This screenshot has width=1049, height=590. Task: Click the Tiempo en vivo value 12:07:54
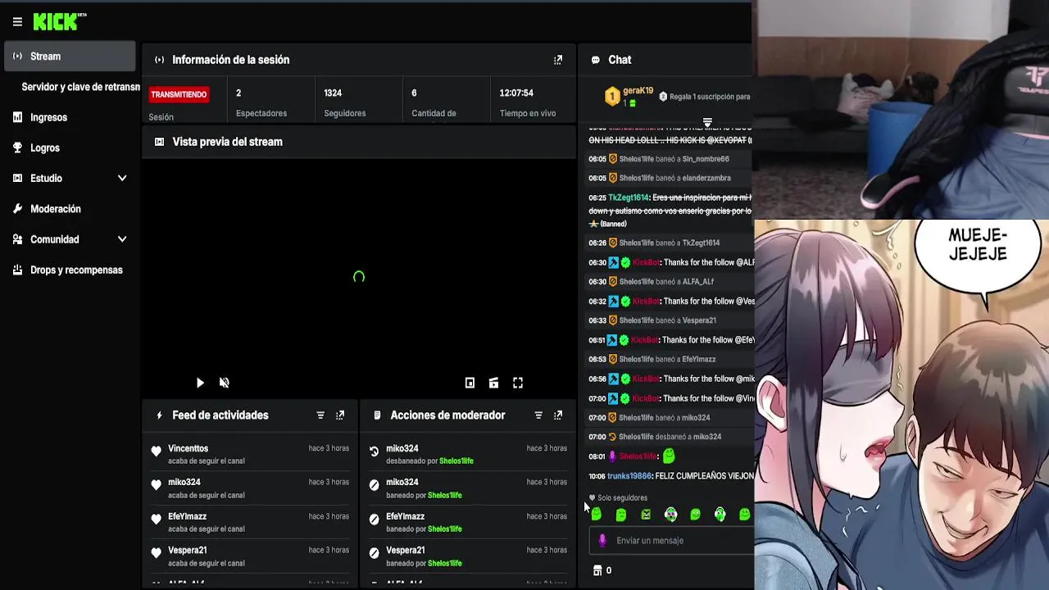516,93
